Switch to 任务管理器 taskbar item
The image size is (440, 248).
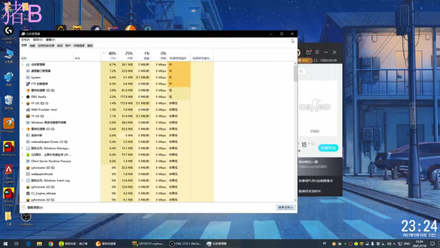pos(217,244)
